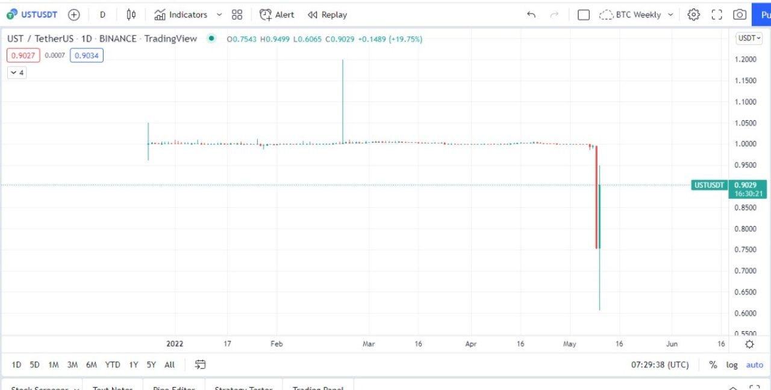Select the 1Y date range
The height and width of the screenshot is (390, 771).
(x=134, y=364)
